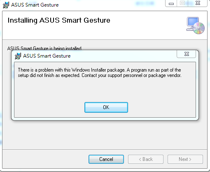Click the installer icon in error dialog title
The height and width of the screenshot is (172, 210).
18,56
